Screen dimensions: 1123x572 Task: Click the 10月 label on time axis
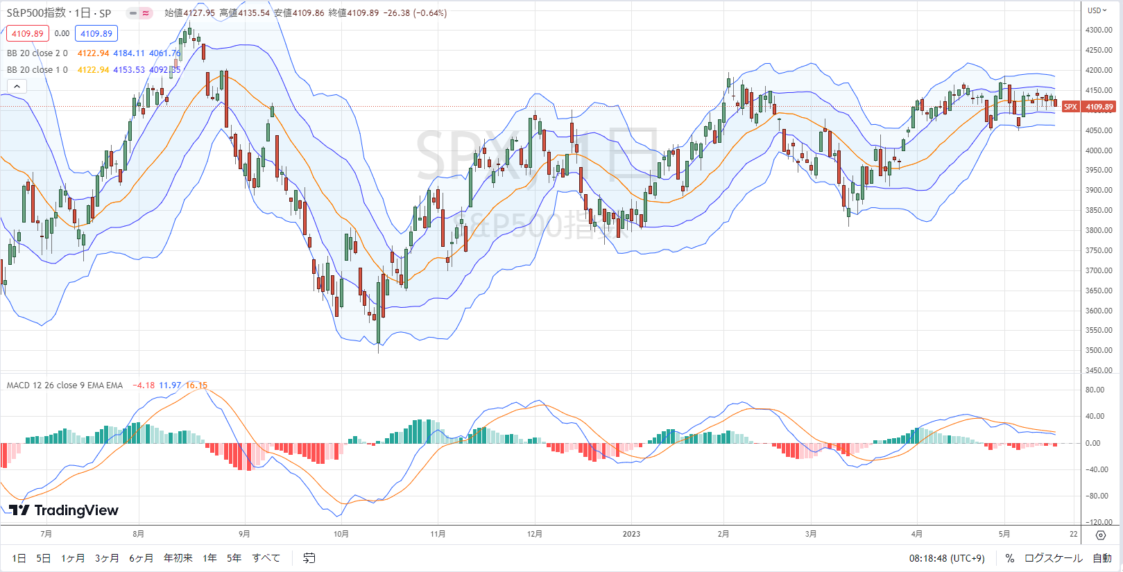(x=341, y=534)
